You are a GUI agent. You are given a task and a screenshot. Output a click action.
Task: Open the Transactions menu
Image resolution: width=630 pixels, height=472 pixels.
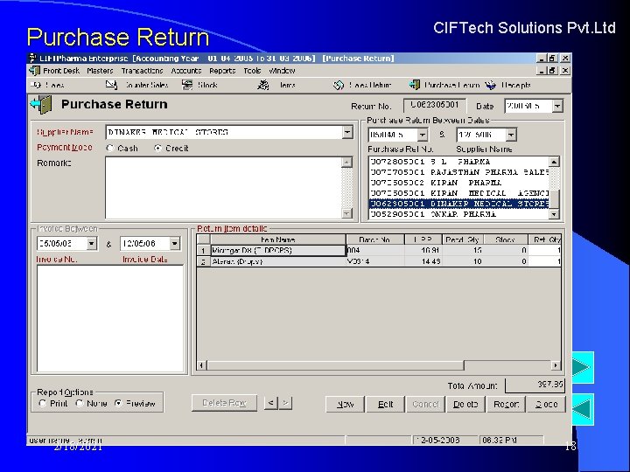(143, 71)
